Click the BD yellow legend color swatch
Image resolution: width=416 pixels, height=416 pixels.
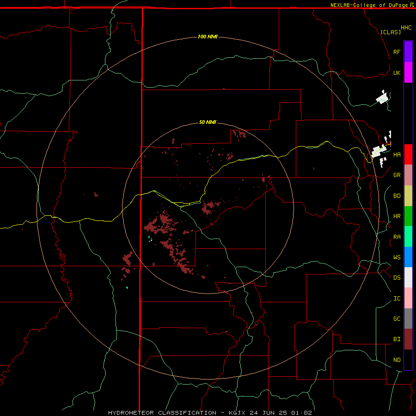coord(408,196)
